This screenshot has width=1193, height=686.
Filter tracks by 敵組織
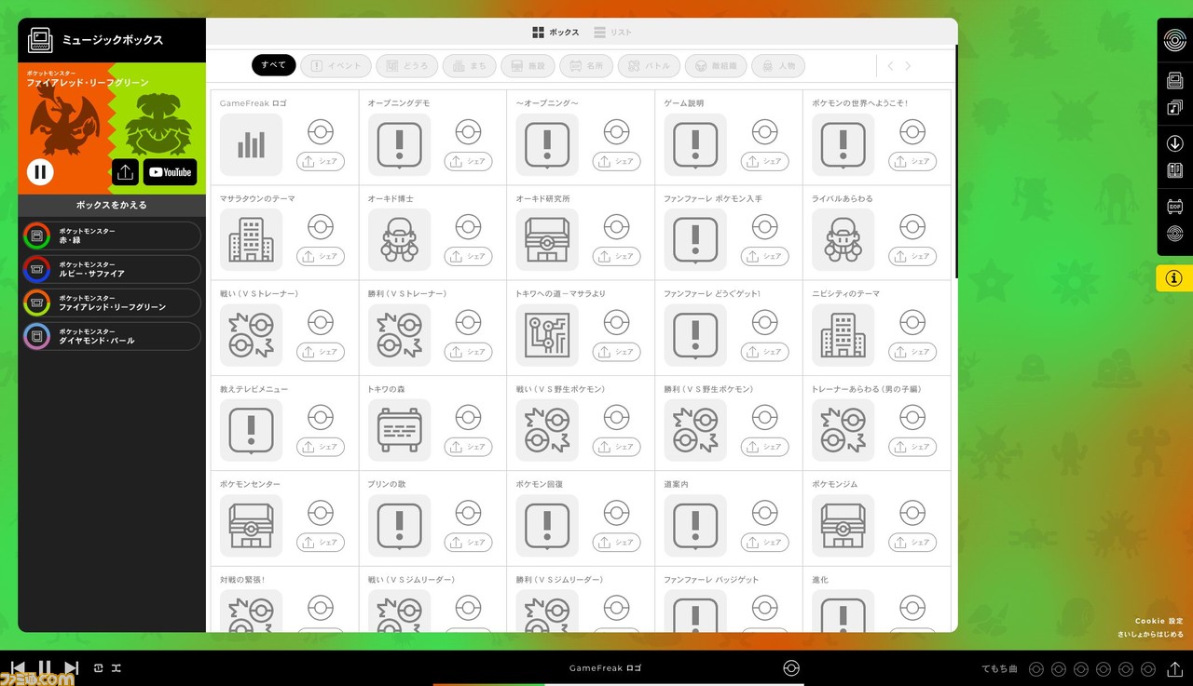[x=716, y=66]
